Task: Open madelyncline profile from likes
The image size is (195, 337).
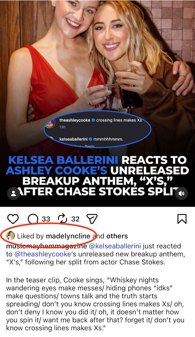Action: [68, 236]
